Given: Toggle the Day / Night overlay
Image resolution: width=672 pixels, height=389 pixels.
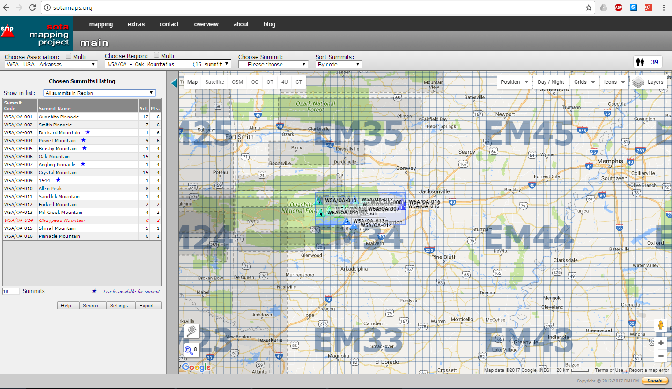Looking at the screenshot, I should click(551, 82).
